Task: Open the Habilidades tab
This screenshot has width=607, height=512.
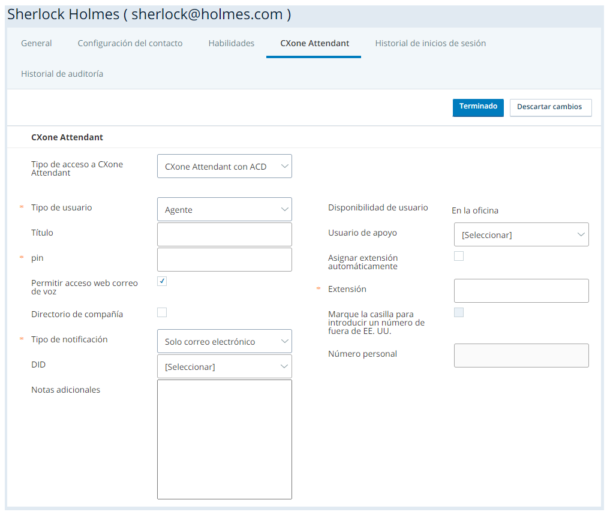Action: point(231,43)
